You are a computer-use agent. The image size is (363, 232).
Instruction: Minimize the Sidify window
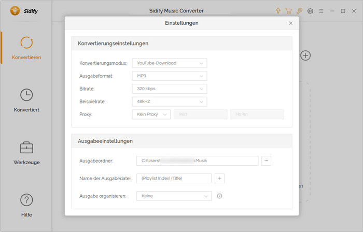332,11
